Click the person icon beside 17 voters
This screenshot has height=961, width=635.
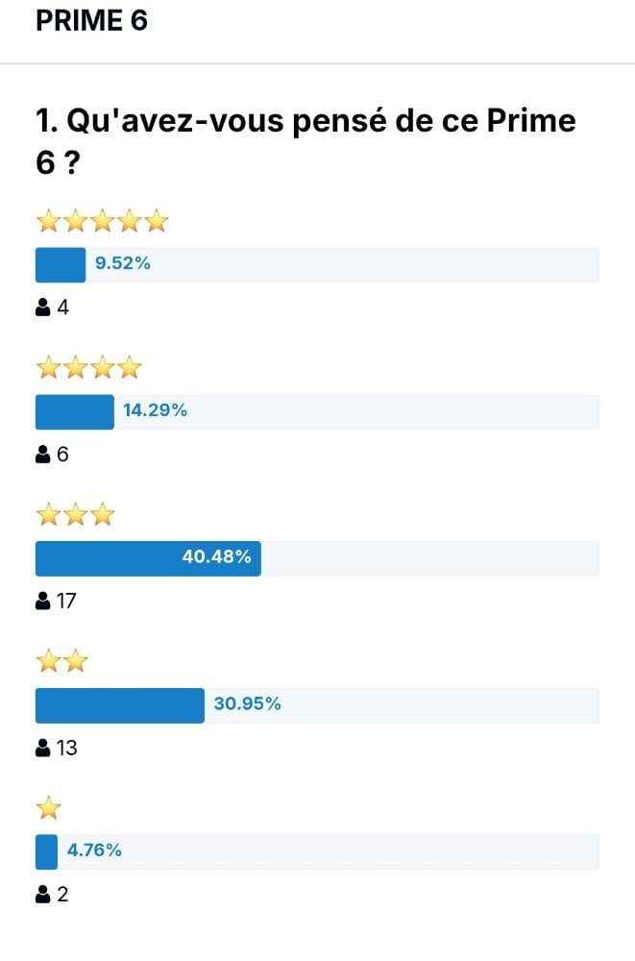tap(43, 601)
